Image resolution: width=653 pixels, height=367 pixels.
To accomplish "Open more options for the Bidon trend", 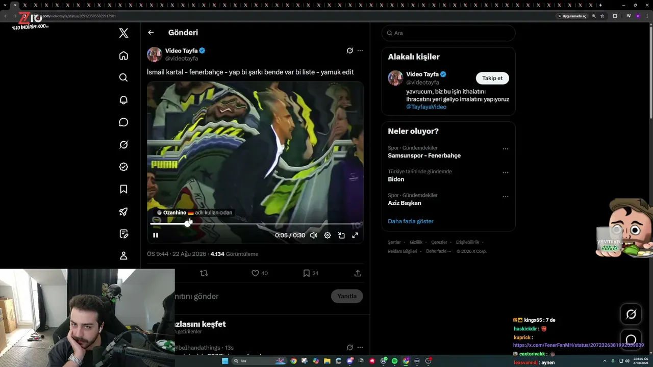I will click(x=506, y=172).
